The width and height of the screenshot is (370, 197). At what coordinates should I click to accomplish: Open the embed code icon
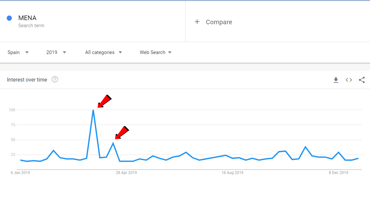point(349,80)
